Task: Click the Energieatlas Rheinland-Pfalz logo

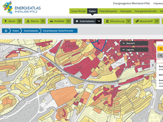Action: coord(21,8)
